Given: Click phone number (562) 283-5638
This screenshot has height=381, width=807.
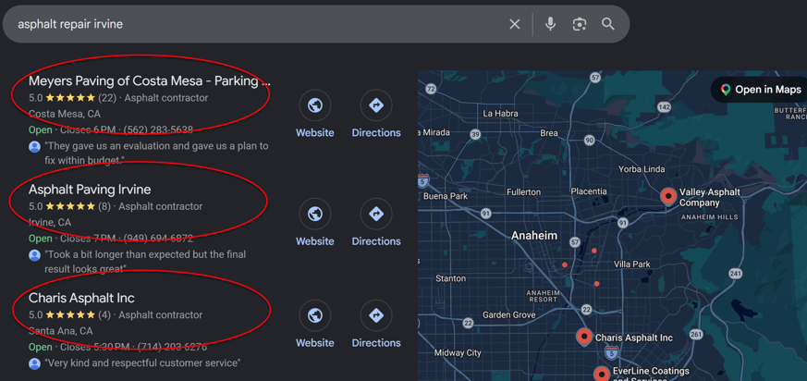Looking at the screenshot, I should tap(160, 129).
